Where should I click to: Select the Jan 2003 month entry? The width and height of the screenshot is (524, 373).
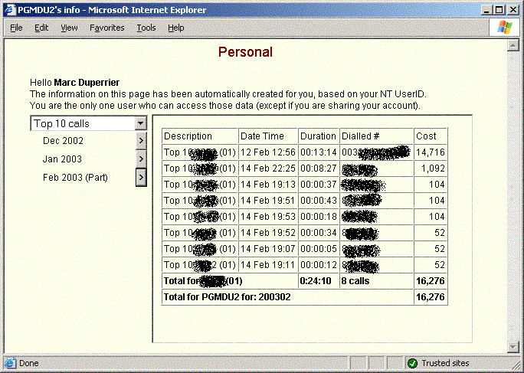click(x=62, y=159)
